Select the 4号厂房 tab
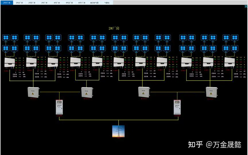Viewport: 248px width, 155px height. [x=57, y=2]
